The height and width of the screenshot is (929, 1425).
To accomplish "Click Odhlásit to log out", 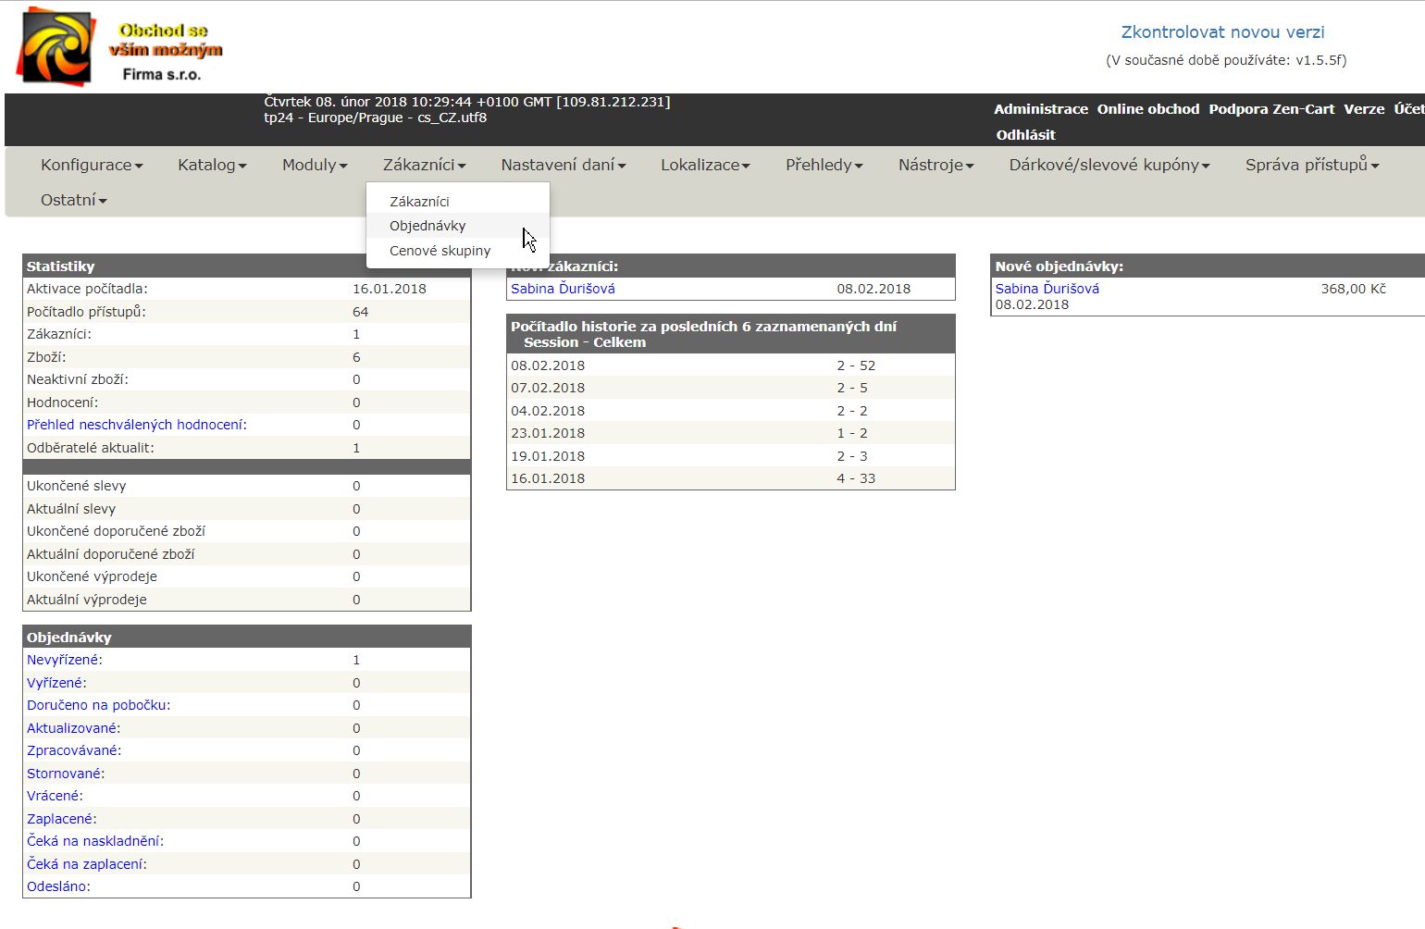I will point(1025,135).
